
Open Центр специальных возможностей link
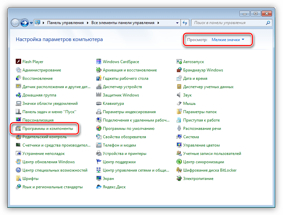pos(55,170)
